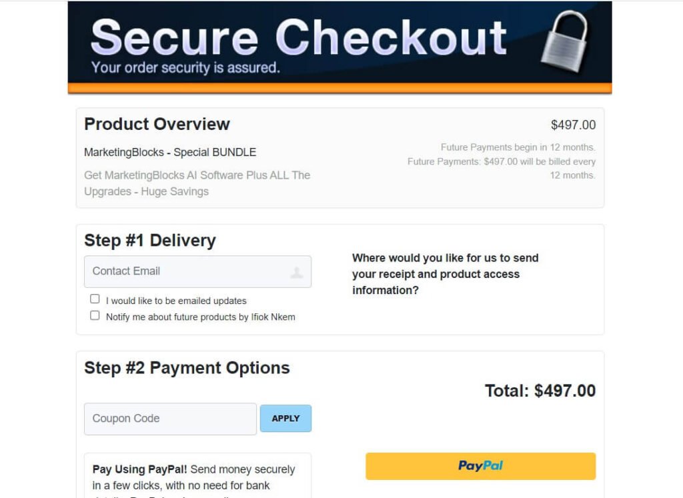Click the Step #1 Delivery heading
This screenshot has height=498, width=683.
pyautogui.click(x=150, y=240)
